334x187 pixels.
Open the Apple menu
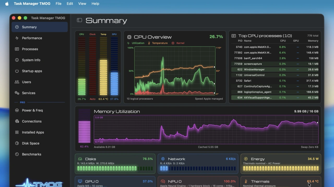point(7,4)
